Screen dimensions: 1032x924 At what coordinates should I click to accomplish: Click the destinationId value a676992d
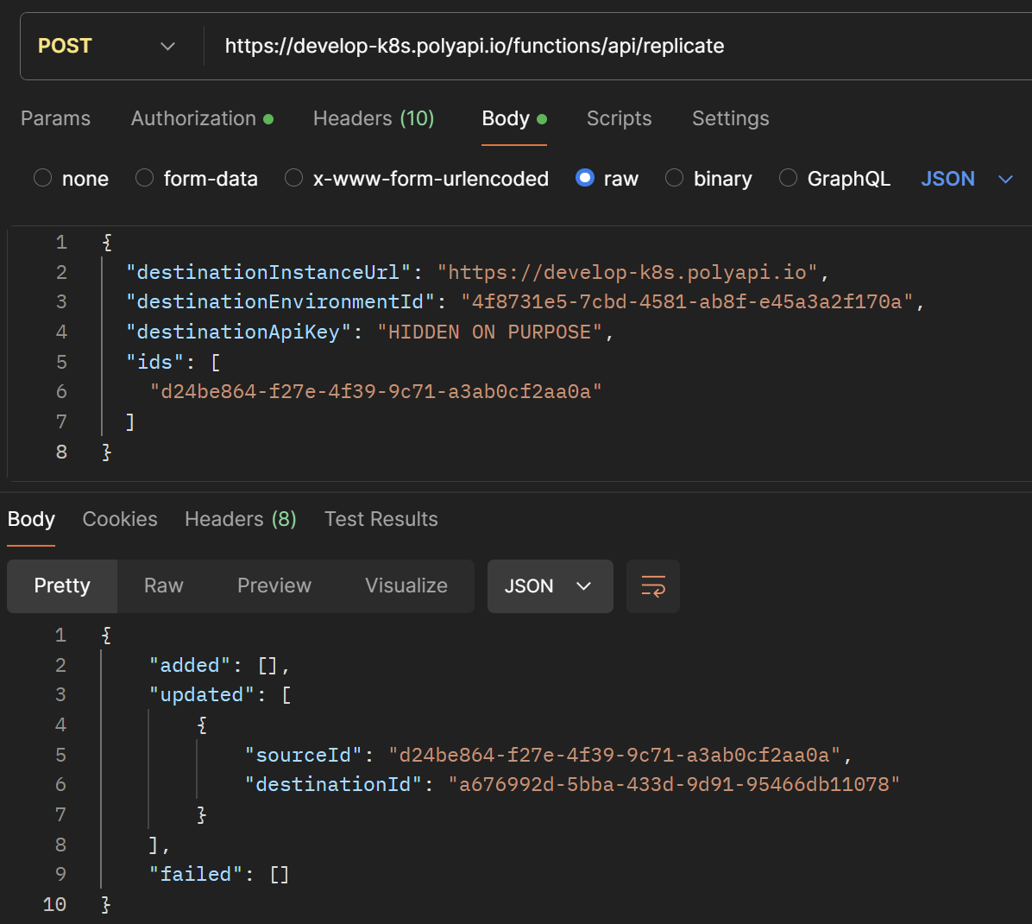pyautogui.click(x=674, y=784)
